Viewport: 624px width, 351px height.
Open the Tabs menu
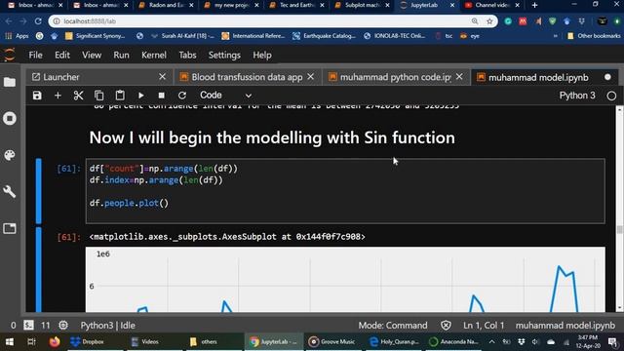[x=187, y=55]
